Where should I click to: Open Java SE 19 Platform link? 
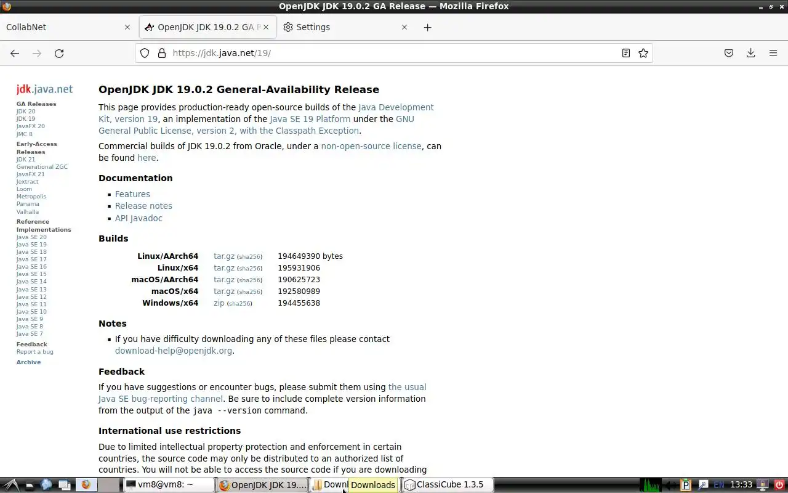coord(310,119)
